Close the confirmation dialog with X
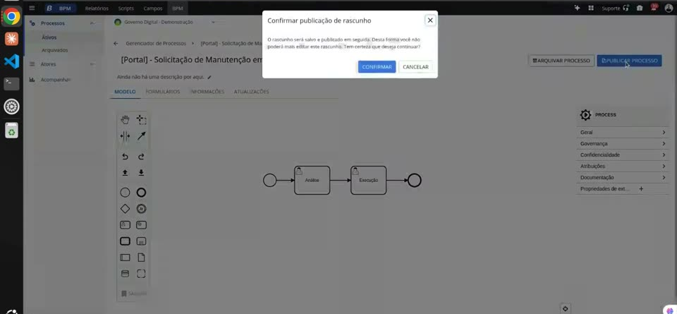Screen dimensions: 677x314 [430, 20]
